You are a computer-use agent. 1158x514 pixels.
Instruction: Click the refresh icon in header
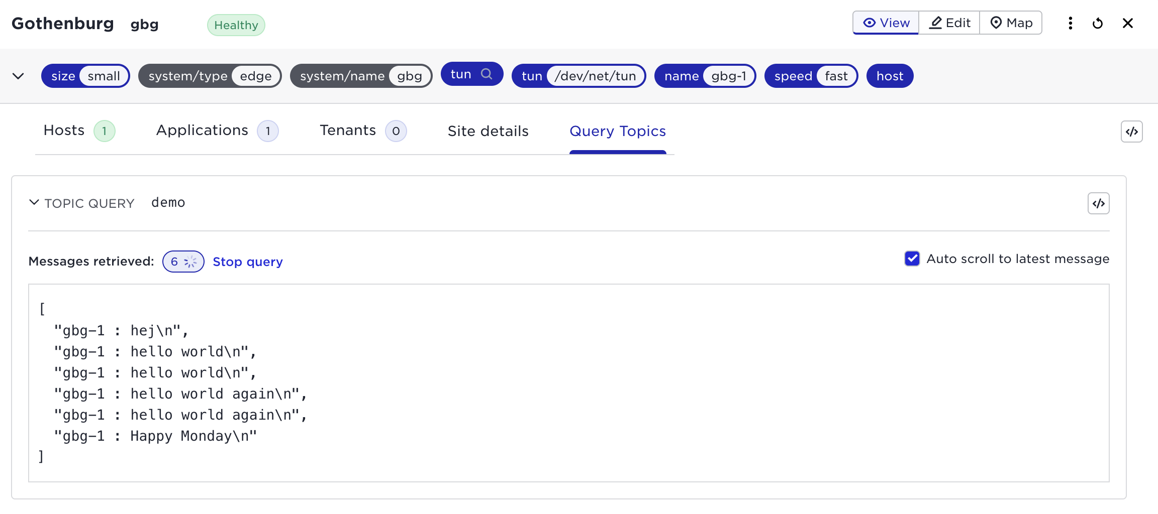1098,23
